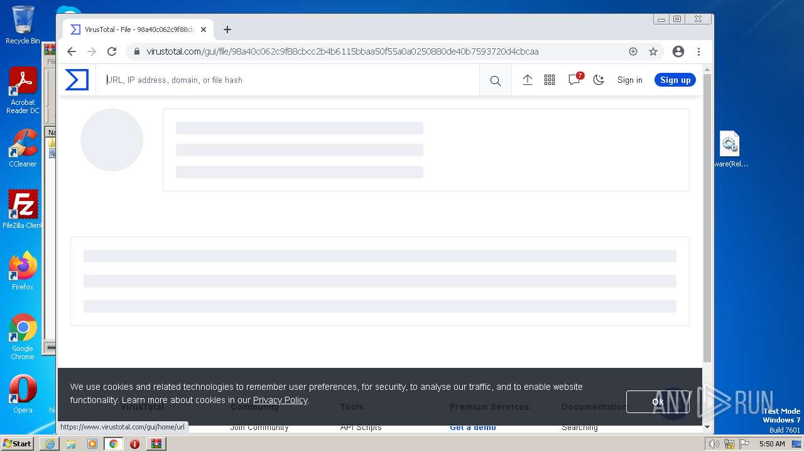Open the apps grid icon
This screenshot has width=804, height=452.
pyautogui.click(x=550, y=80)
